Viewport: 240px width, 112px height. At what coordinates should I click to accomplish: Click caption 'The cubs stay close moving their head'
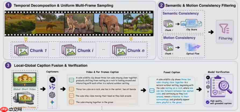click(104, 96)
